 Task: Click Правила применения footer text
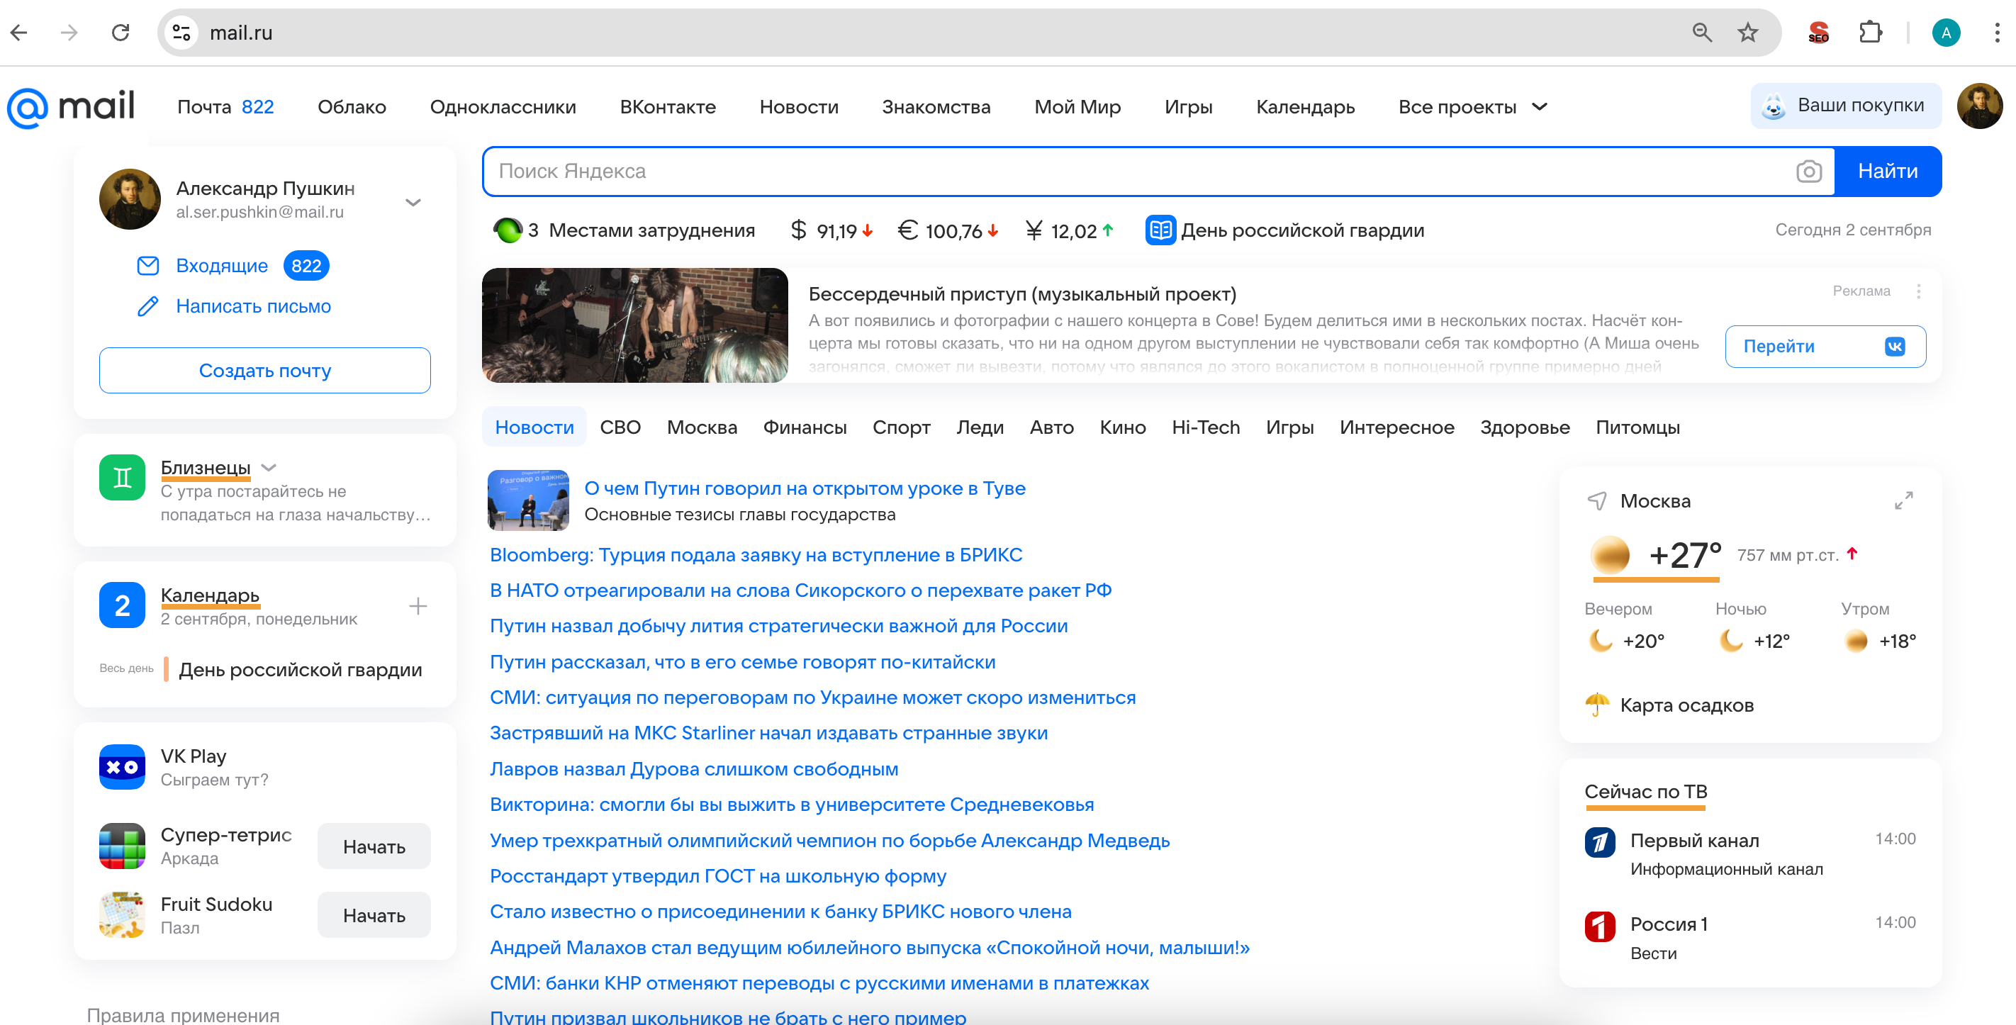point(182,1015)
